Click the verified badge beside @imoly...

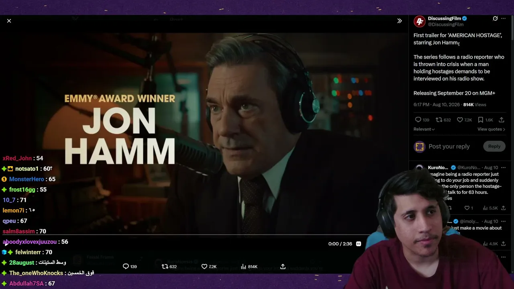[x=456, y=221]
